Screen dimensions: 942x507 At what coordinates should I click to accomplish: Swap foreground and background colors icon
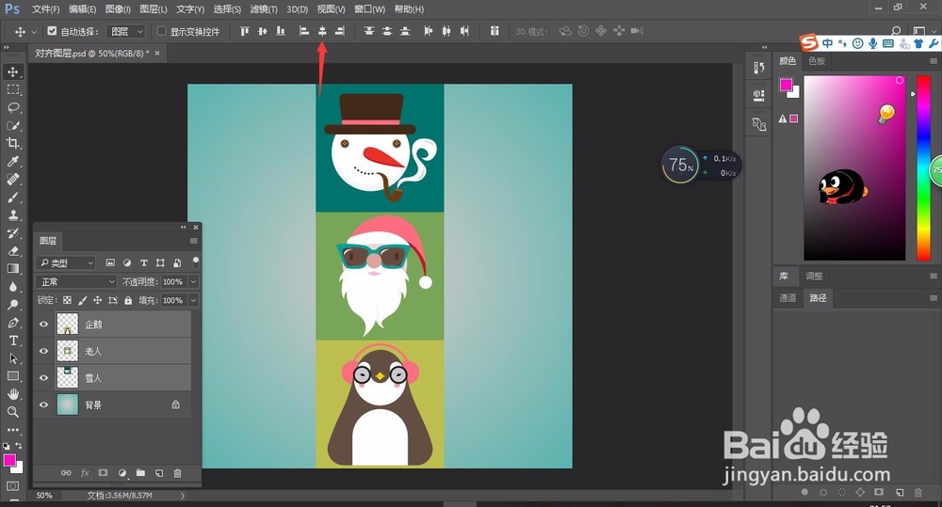pos(19,446)
